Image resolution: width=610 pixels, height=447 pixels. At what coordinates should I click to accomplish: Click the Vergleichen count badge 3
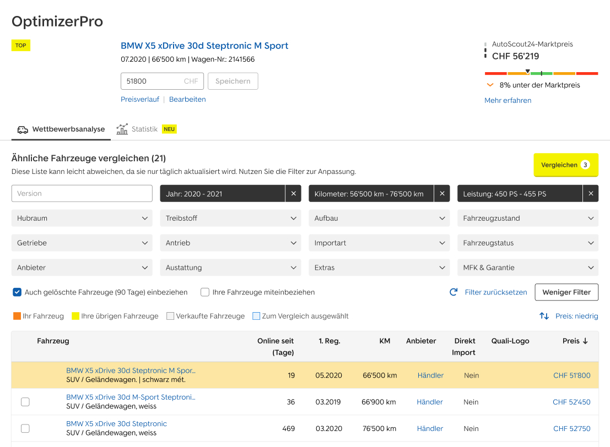pos(585,165)
